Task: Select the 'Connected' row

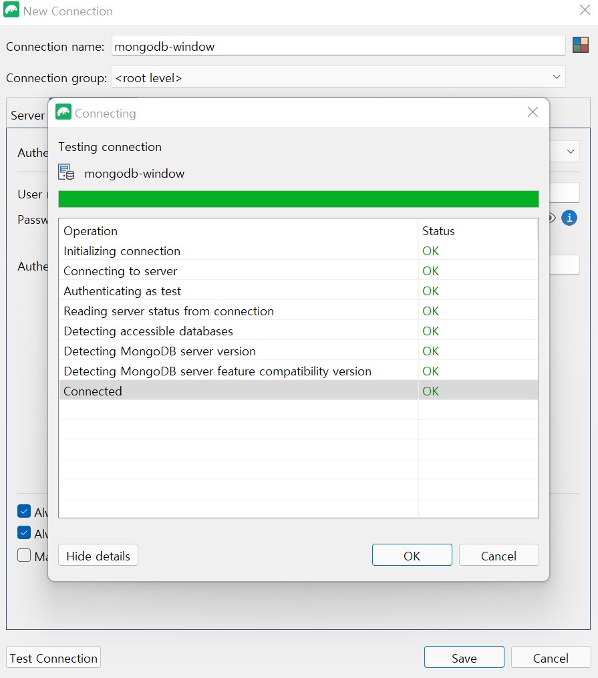Action: 299,391
